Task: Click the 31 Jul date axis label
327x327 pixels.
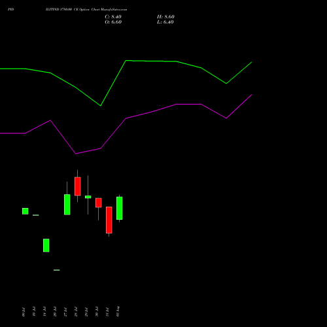Action: pos(107,311)
